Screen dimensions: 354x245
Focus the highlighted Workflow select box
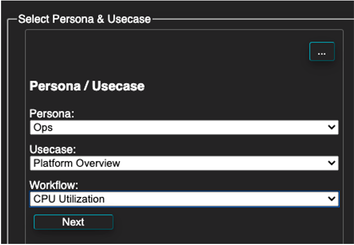(x=184, y=199)
